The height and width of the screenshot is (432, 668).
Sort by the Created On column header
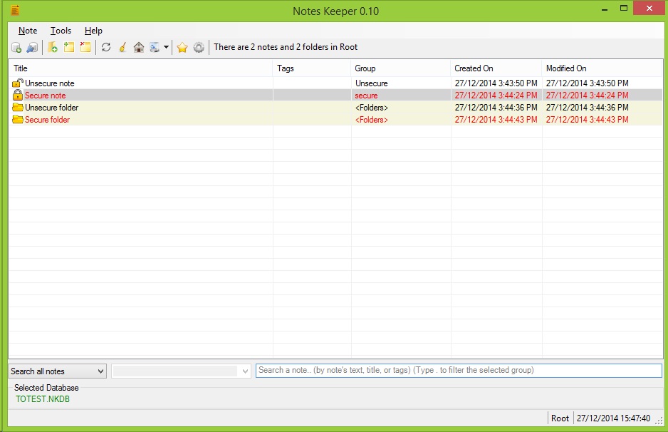[474, 68]
